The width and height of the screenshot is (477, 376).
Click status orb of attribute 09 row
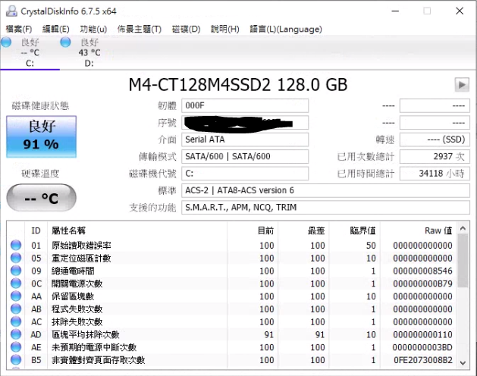[16, 271]
